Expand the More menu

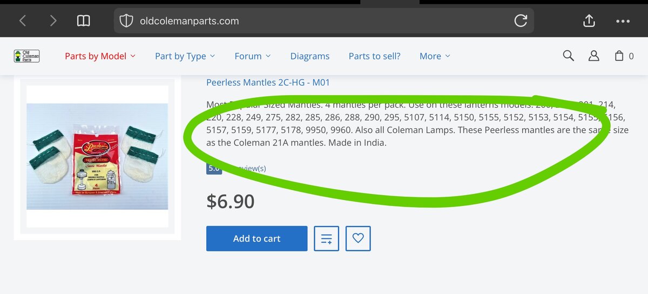(435, 56)
